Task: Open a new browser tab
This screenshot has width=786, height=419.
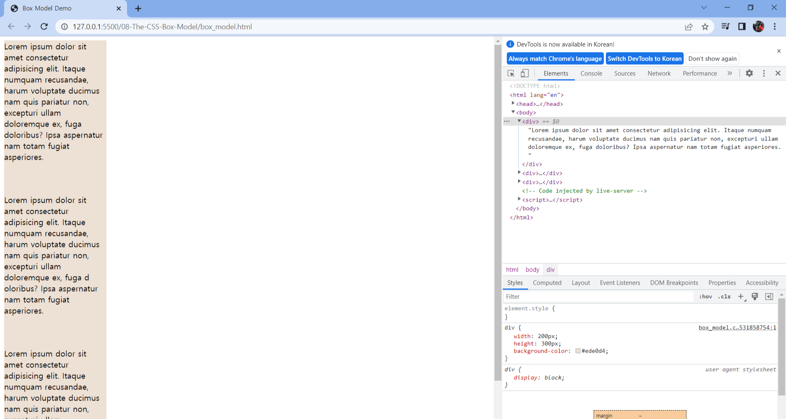Action: [138, 8]
